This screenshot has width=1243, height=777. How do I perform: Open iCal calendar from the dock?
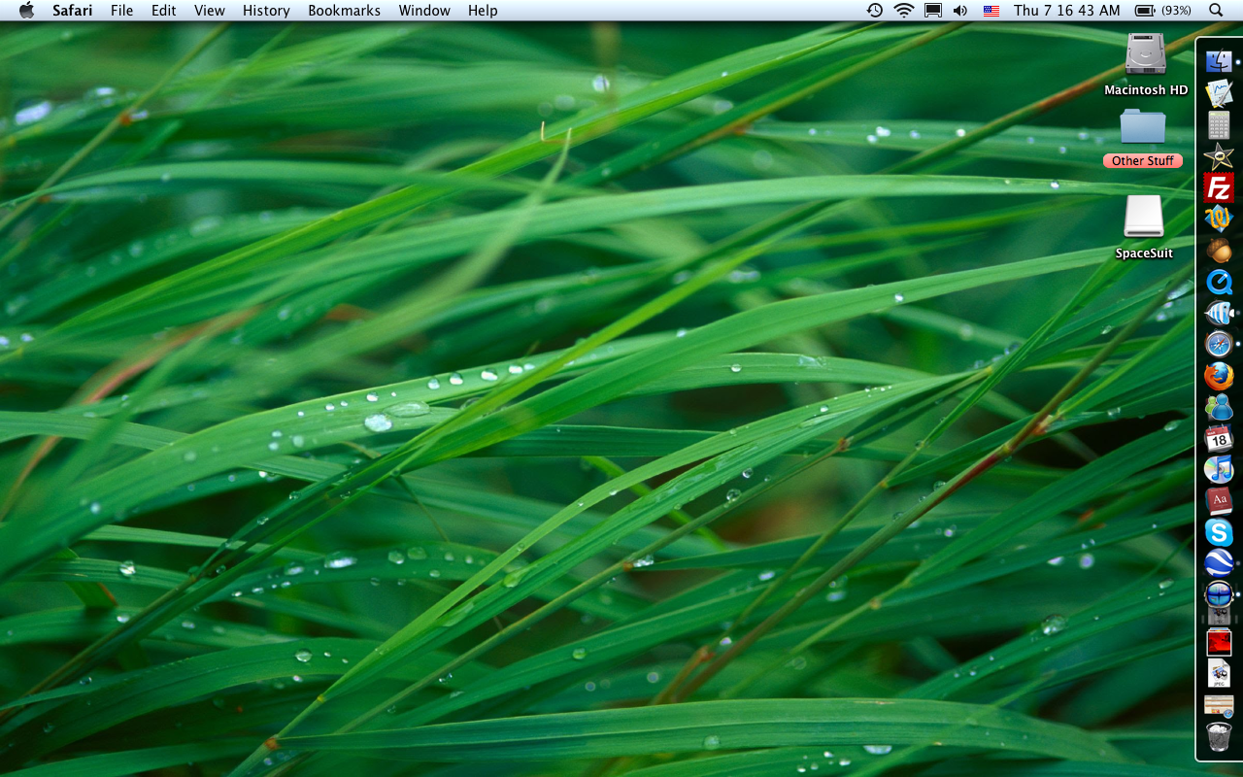[1218, 438]
